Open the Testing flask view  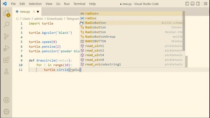(x=6, y=71)
